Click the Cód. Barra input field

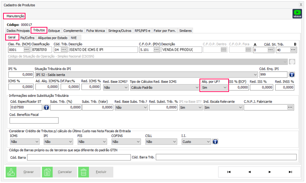pos(79,157)
